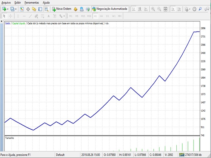Expand the Profiles dropdown arrow
This screenshot has width=211, height=158.
16,9
